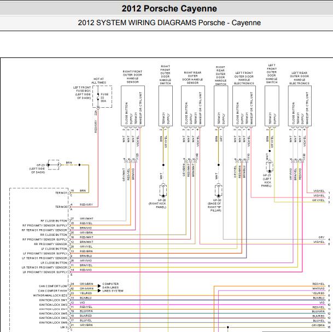333x332 pixels.
Task: Select 'GRY/VIO' label on LR CLOSE BUTTON line
Action: tap(86, 260)
